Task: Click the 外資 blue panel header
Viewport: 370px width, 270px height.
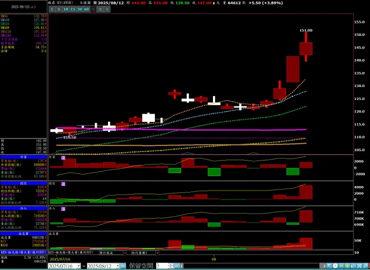Action: [x=23, y=157]
